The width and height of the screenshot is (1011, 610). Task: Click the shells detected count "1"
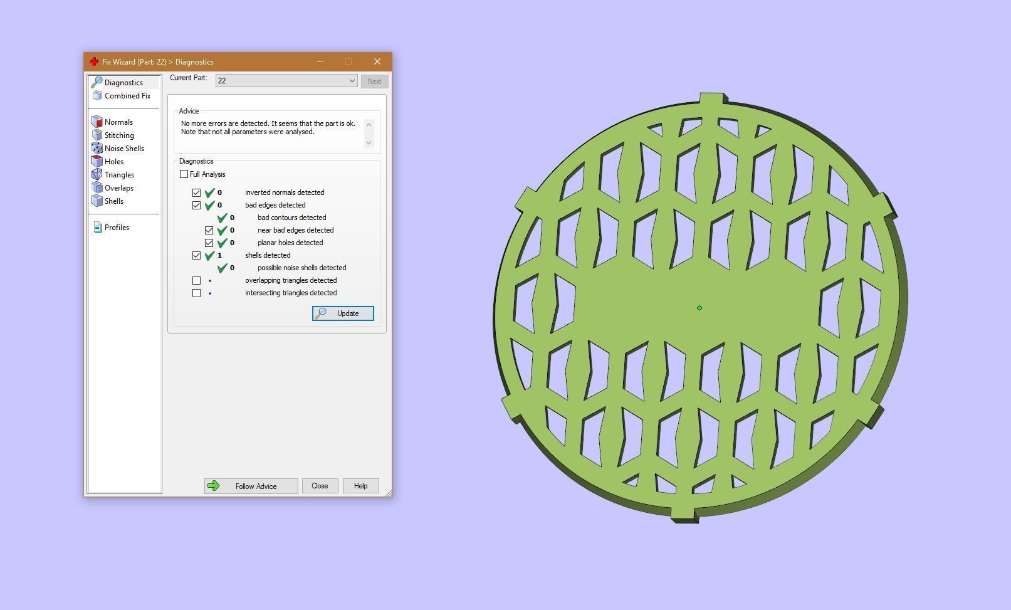(x=219, y=255)
